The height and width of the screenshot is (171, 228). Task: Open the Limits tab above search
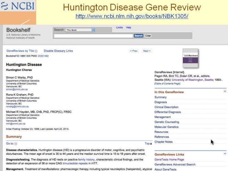click(119, 28)
